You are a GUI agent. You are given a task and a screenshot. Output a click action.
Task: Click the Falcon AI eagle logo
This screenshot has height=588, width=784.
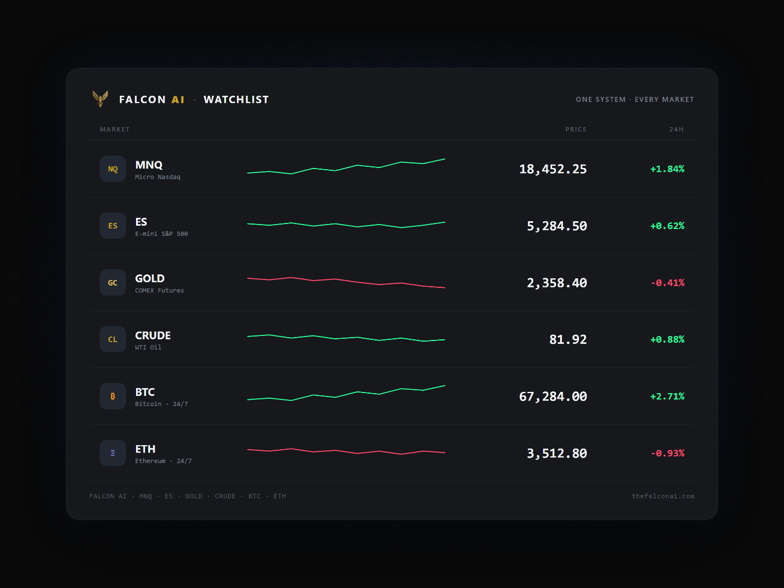100,99
